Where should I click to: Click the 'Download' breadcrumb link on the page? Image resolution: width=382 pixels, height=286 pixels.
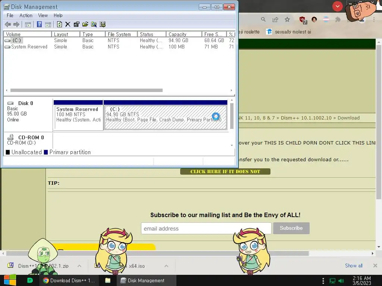pyautogui.click(x=348, y=118)
